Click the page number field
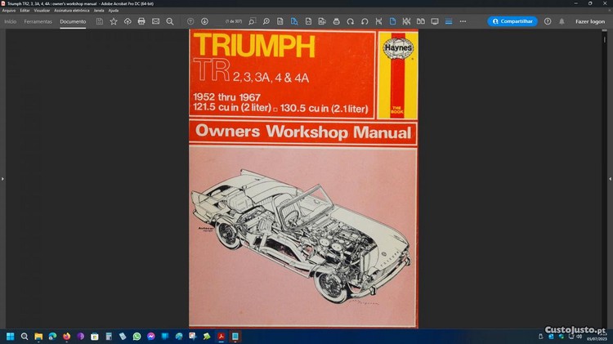 point(231,21)
